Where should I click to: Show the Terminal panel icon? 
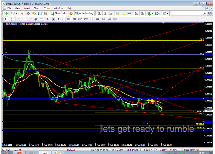(40, 13)
